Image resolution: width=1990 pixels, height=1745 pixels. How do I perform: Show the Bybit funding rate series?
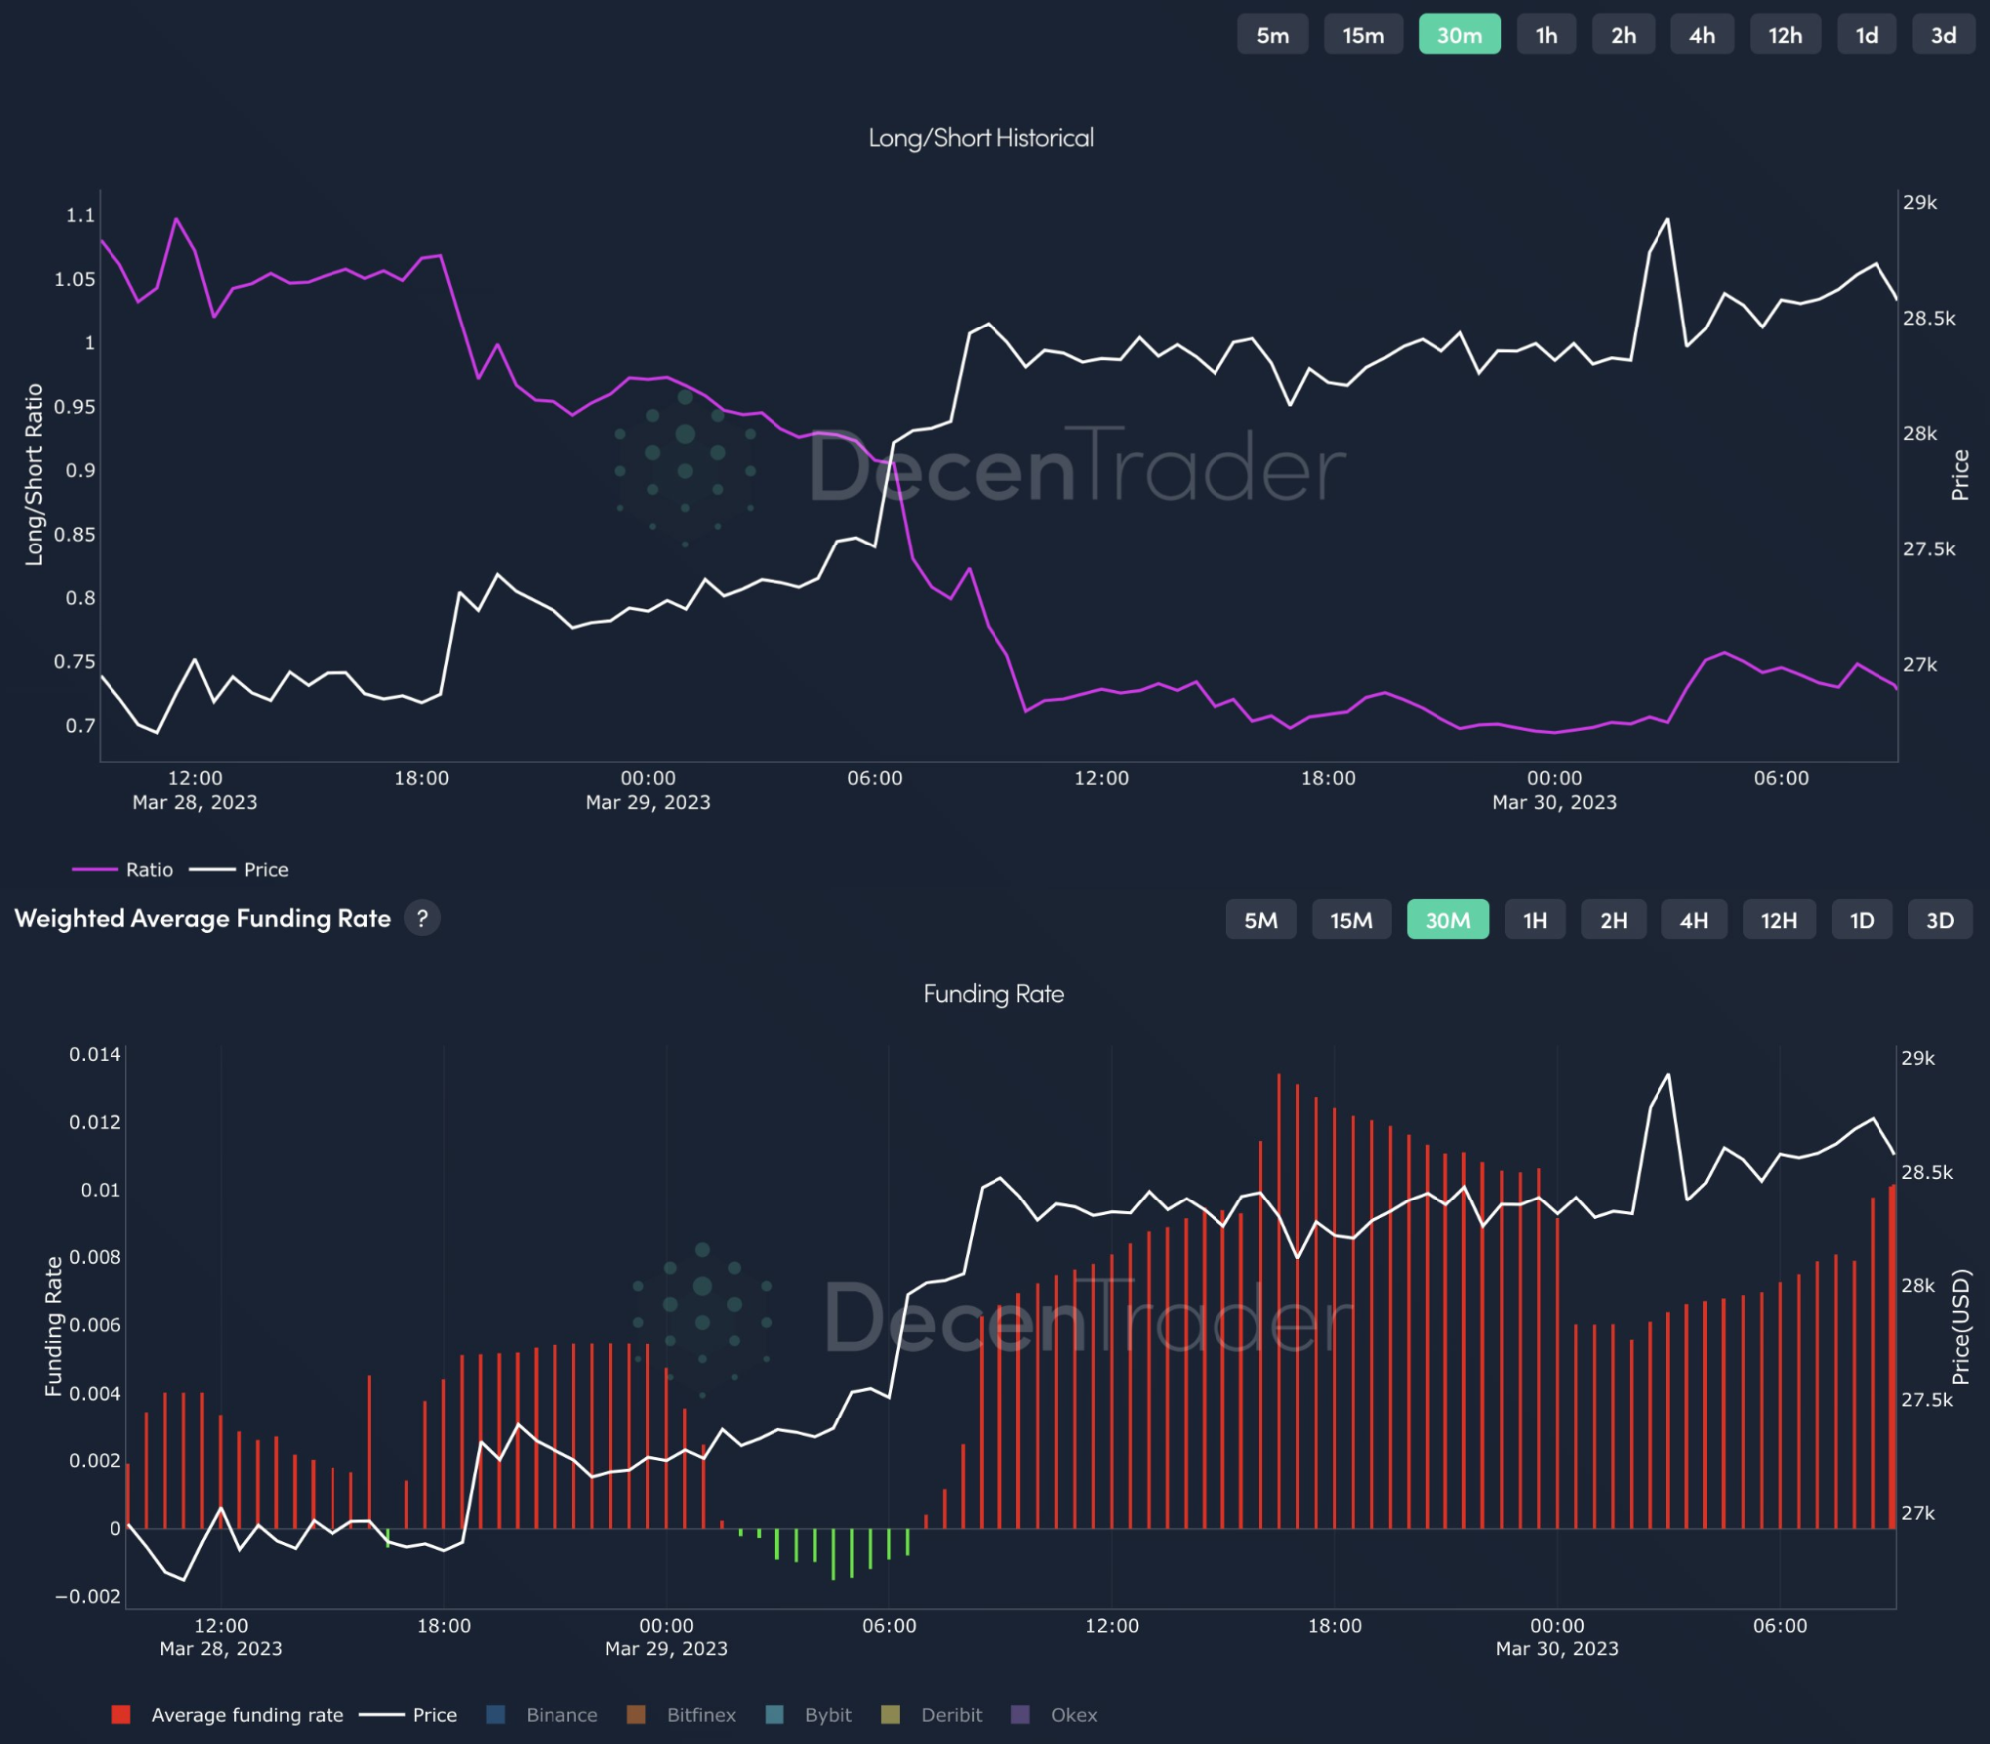pyautogui.click(x=808, y=1714)
